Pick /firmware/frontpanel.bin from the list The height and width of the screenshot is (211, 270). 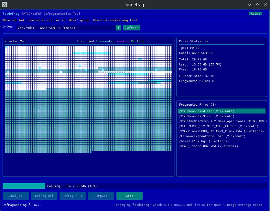tap(212, 136)
